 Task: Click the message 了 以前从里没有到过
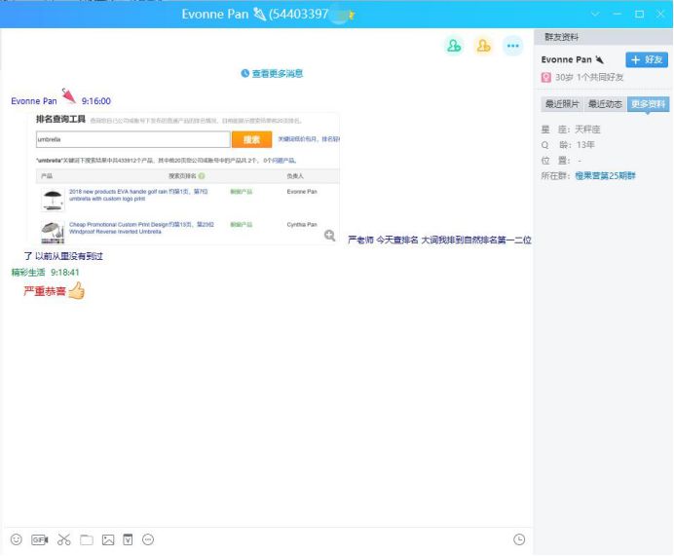[63, 256]
